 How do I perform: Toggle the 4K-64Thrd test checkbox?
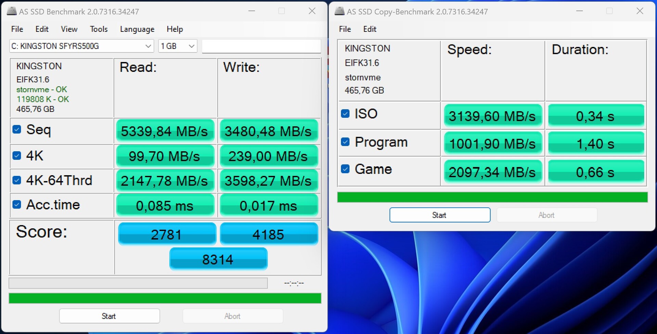click(17, 180)
